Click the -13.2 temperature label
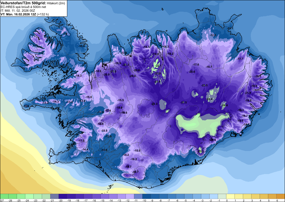This screenshot has width=285, height=202. tap(45, 103)
